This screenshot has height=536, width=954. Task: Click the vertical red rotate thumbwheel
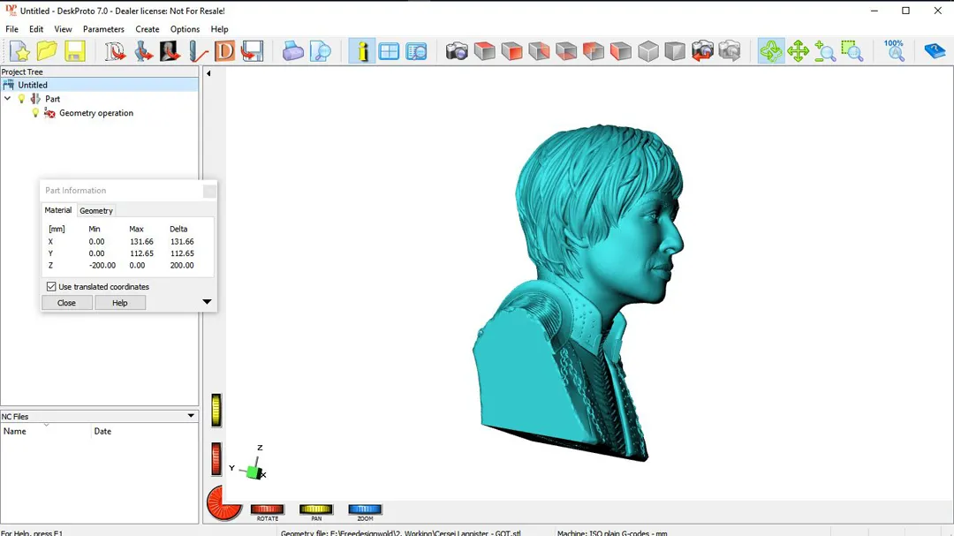coord(216,458)
